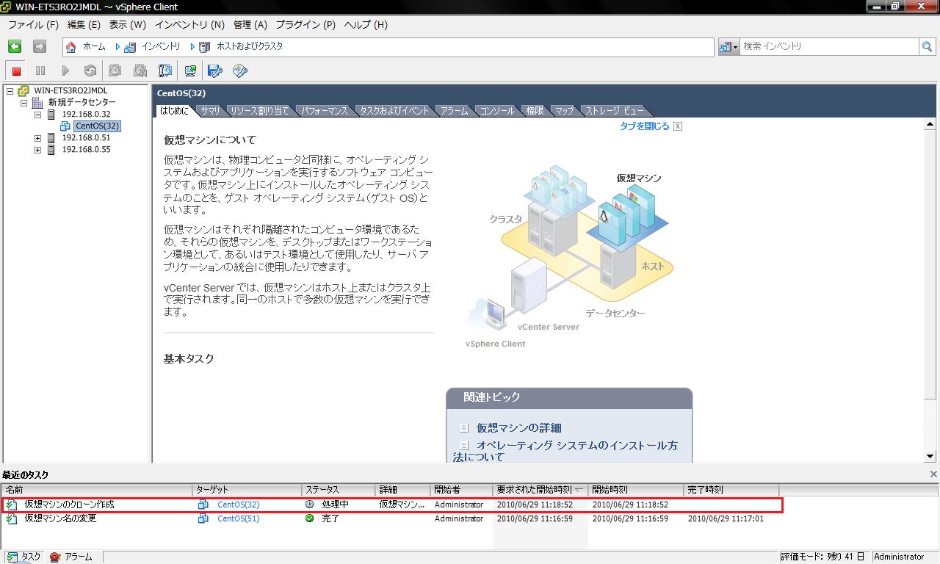Collapse the 192.168.0.32 host node
940x564 pixels.
pyautogui.click(x=38, y=115)
